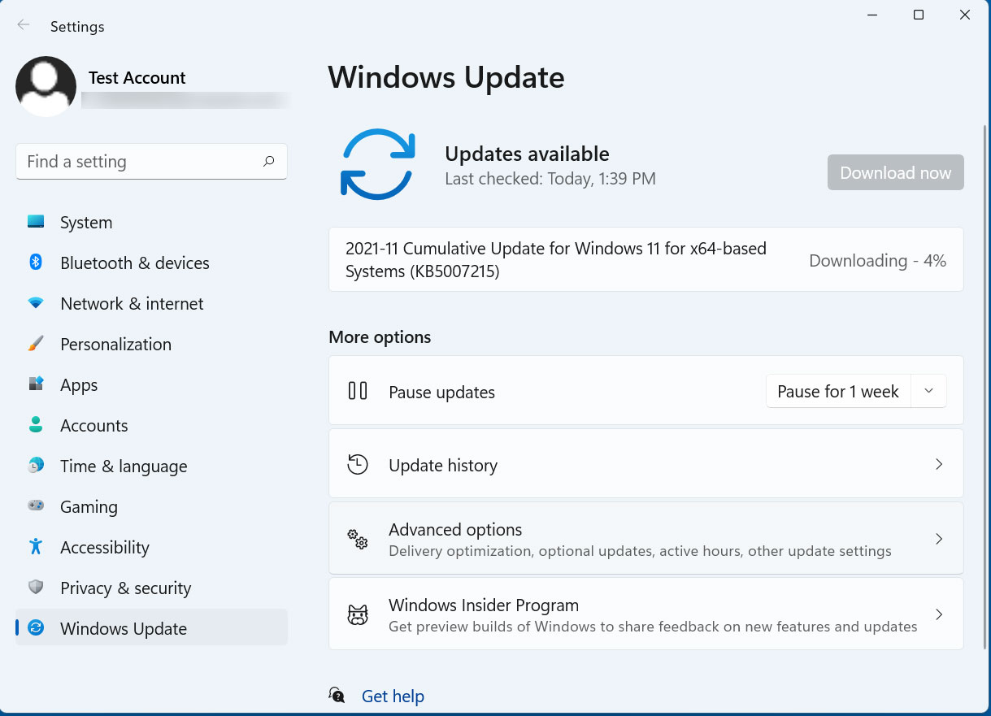The image size is (991, 716).
Task: Open Time & language label
Action: coord(124,466)
